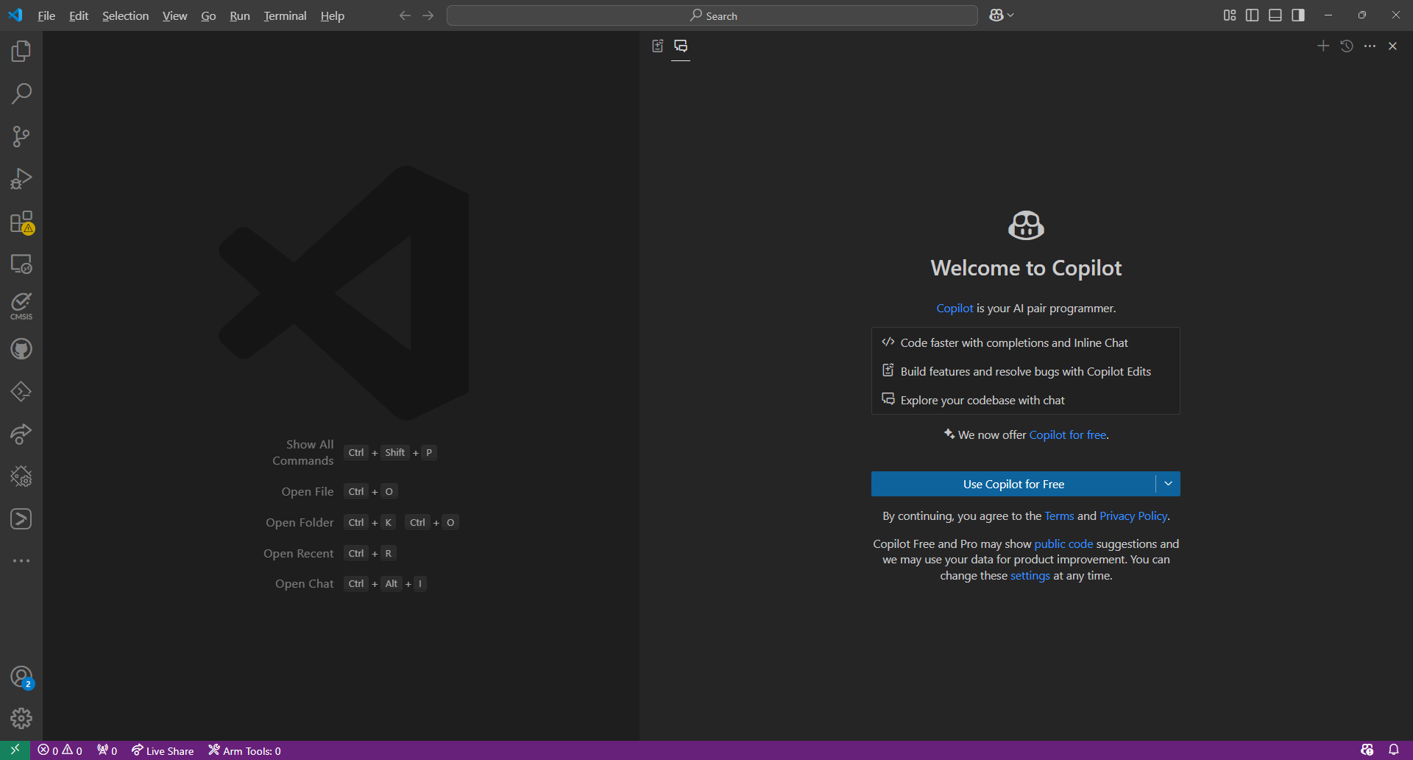Open the GitHub view in activity bar
The height and width of the screenshot is (760, 1413).
[21, 349]
